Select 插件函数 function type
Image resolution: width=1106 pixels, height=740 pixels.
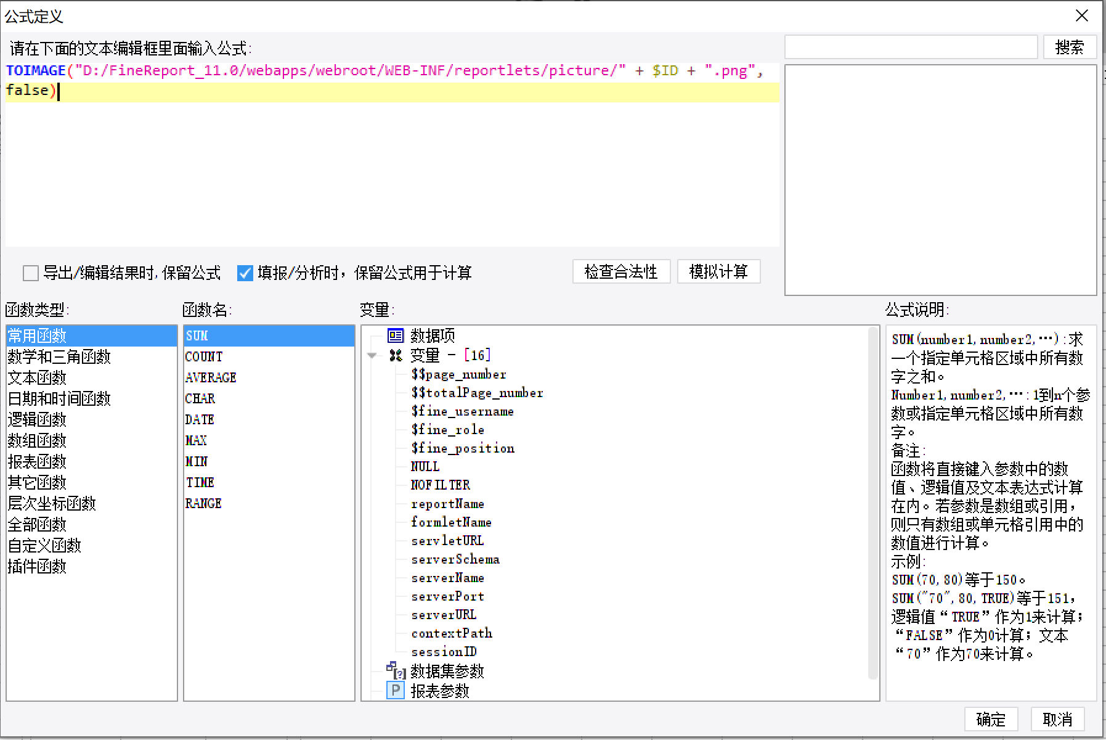[92, 567]
